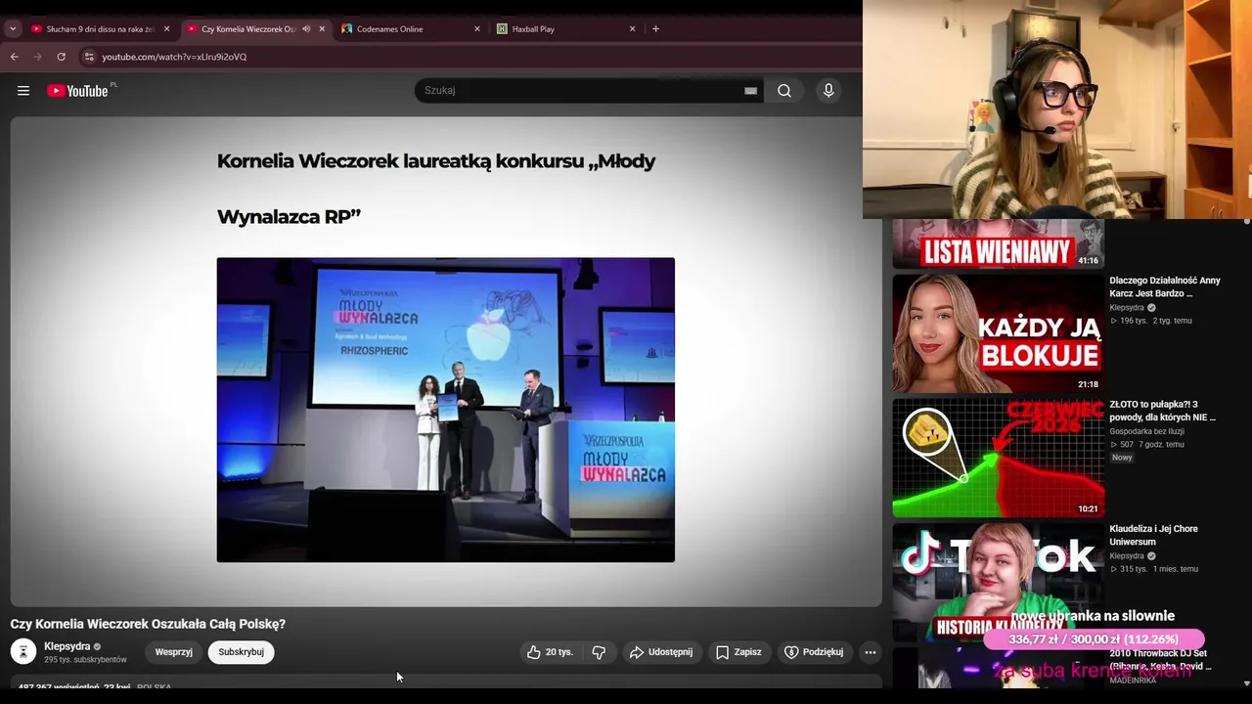The width and height of the screenshot is (1252, 704).
Task: Switch to the Codenames Online tab
Action: (x=411, y=29)
